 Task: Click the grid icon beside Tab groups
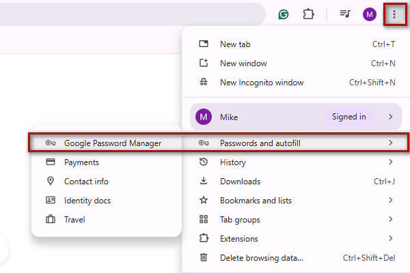click(x=204, y=219)
